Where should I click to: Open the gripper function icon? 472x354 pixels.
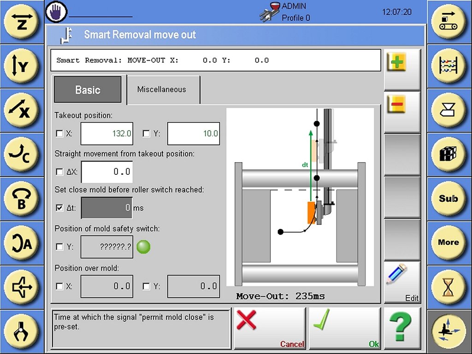click(22, 331)
